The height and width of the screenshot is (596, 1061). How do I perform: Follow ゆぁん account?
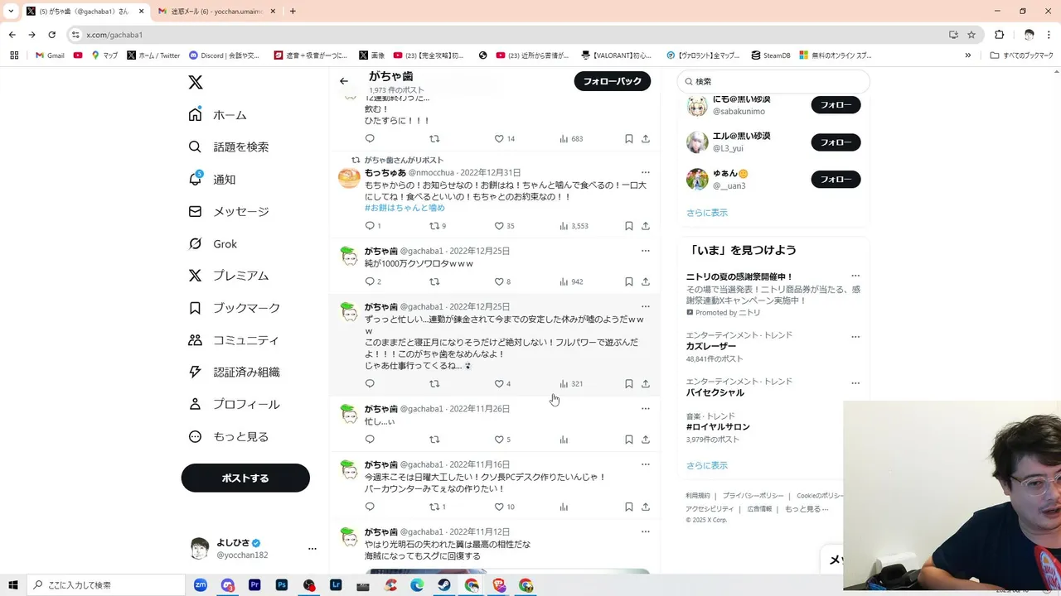coord(836,180)
